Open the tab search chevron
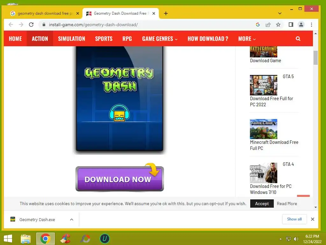The width and height of the screenshot is (326, 245). (x=280, y=13)
